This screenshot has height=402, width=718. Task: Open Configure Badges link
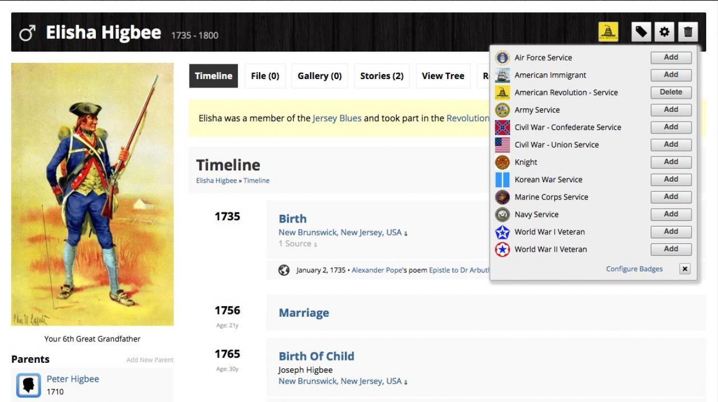tap(634, 269)
